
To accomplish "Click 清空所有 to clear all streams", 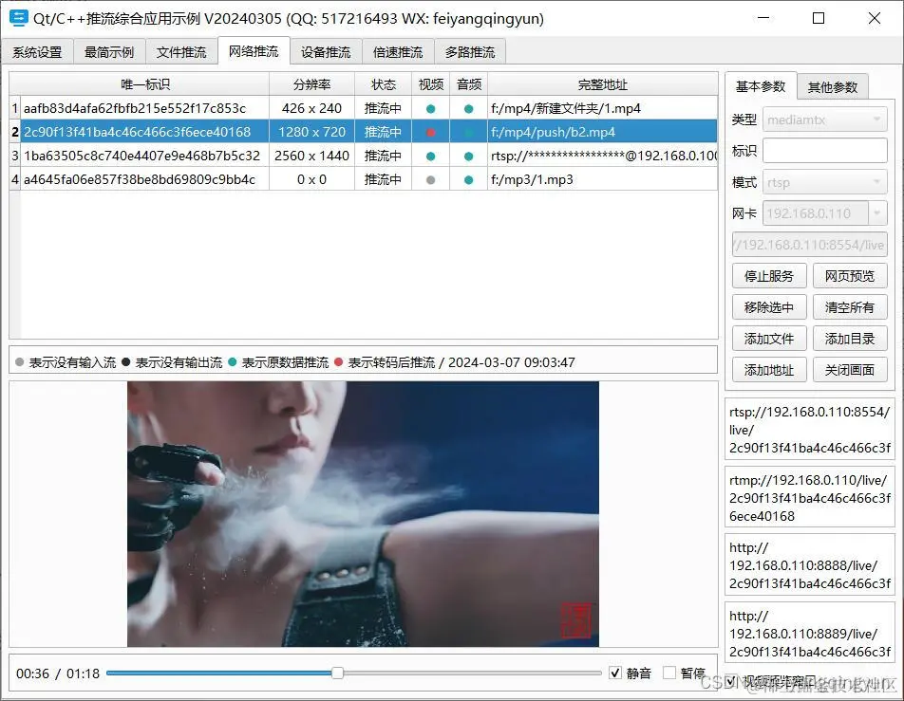I will pyautogui.click(x=850, y=307).
